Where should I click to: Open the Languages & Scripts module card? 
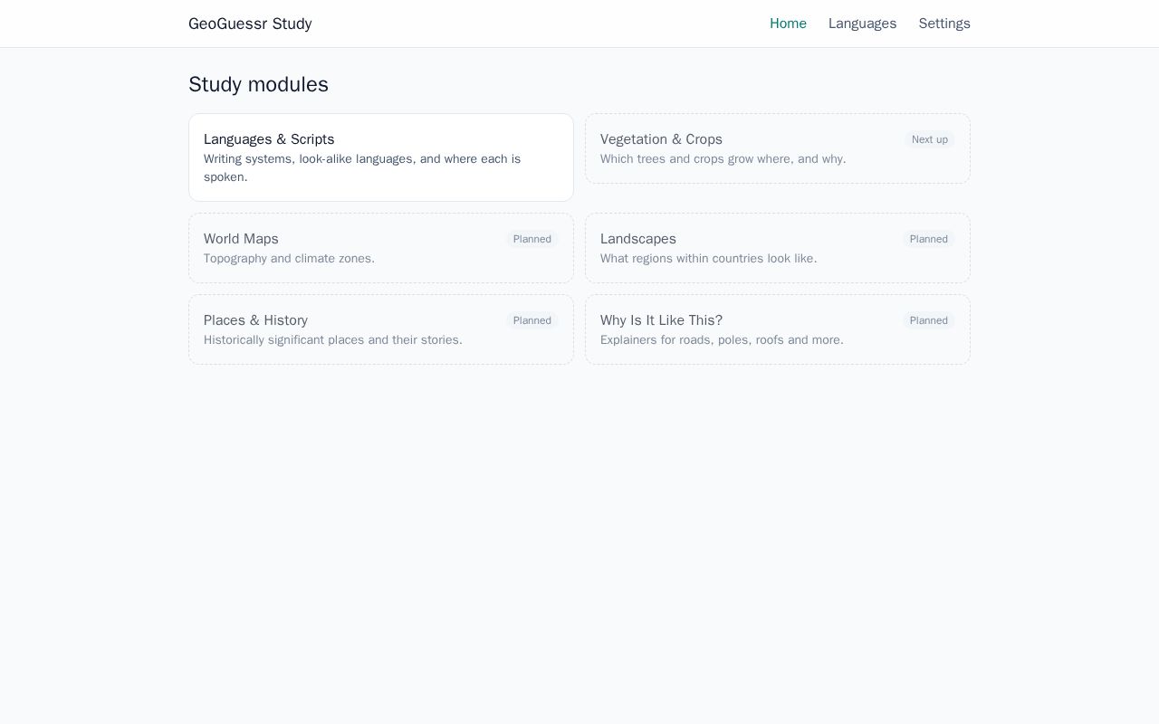tap(381, 157)
